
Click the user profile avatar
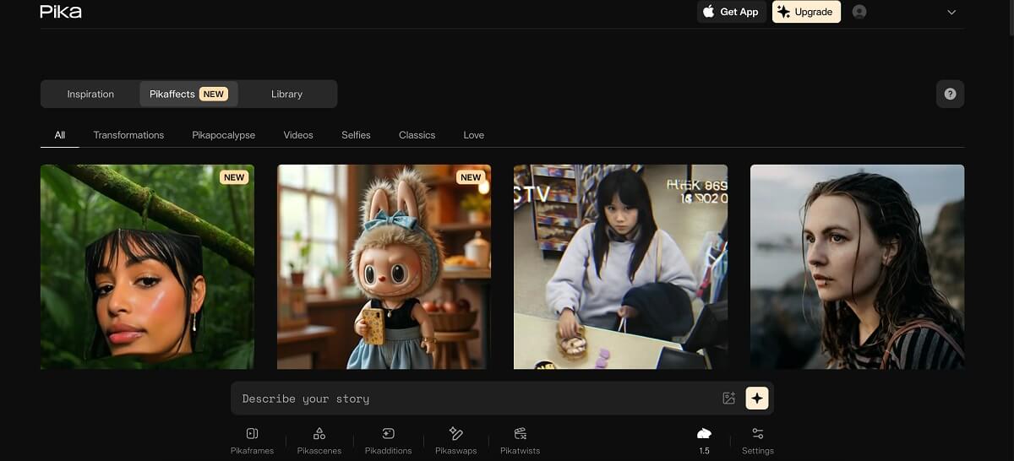click(x=859, y=12)
